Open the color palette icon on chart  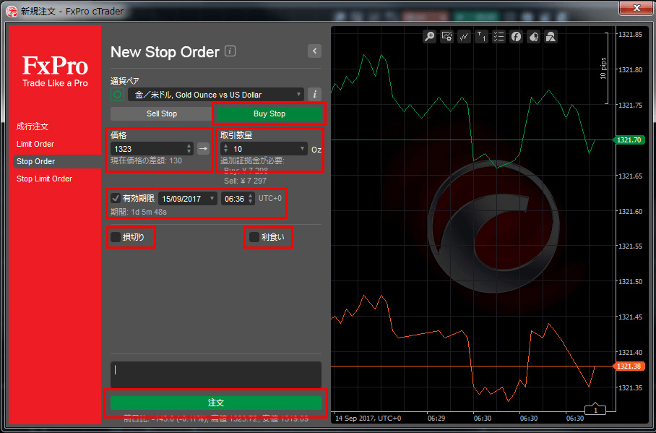coord(533,37)
